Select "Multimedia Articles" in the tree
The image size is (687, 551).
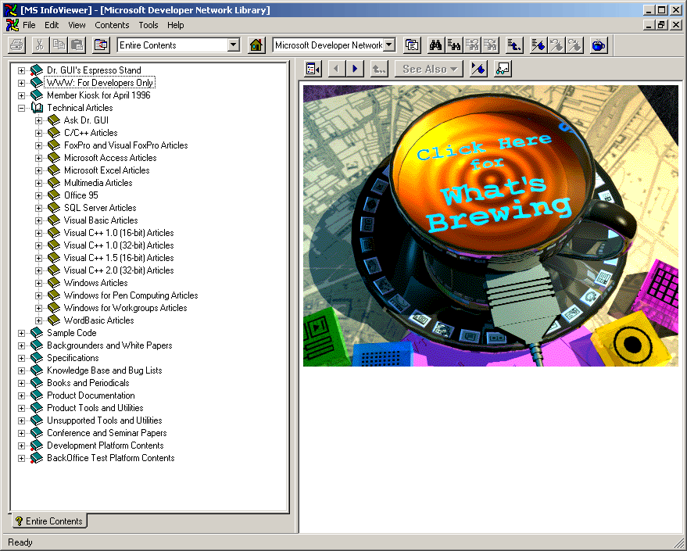98,183
